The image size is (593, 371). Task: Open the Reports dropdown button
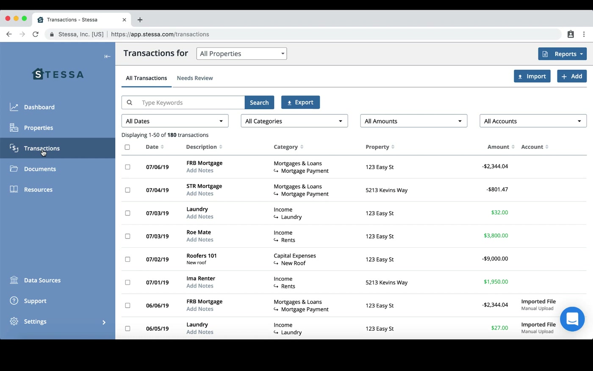point(562,54)
